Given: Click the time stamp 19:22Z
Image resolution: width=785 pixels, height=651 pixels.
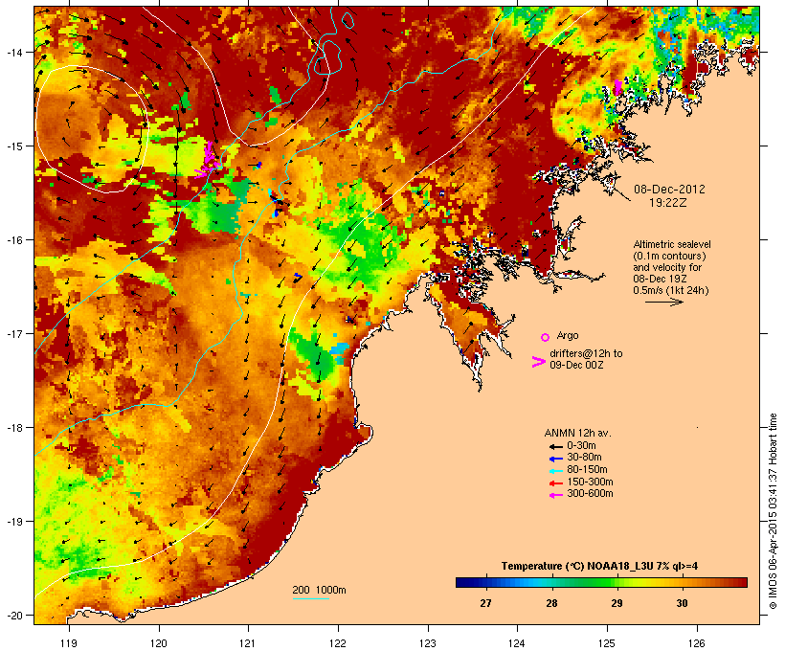Looking at the screenshot, I should pyautogui.click(x=668, y=203).
